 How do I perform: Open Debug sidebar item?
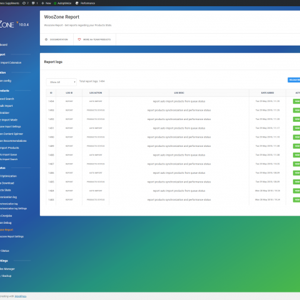pyautogui.click(x=6, y=222)
